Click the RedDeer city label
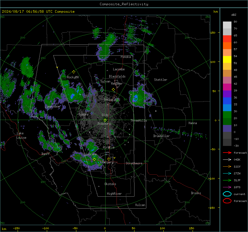 click(x=117, y=84)
